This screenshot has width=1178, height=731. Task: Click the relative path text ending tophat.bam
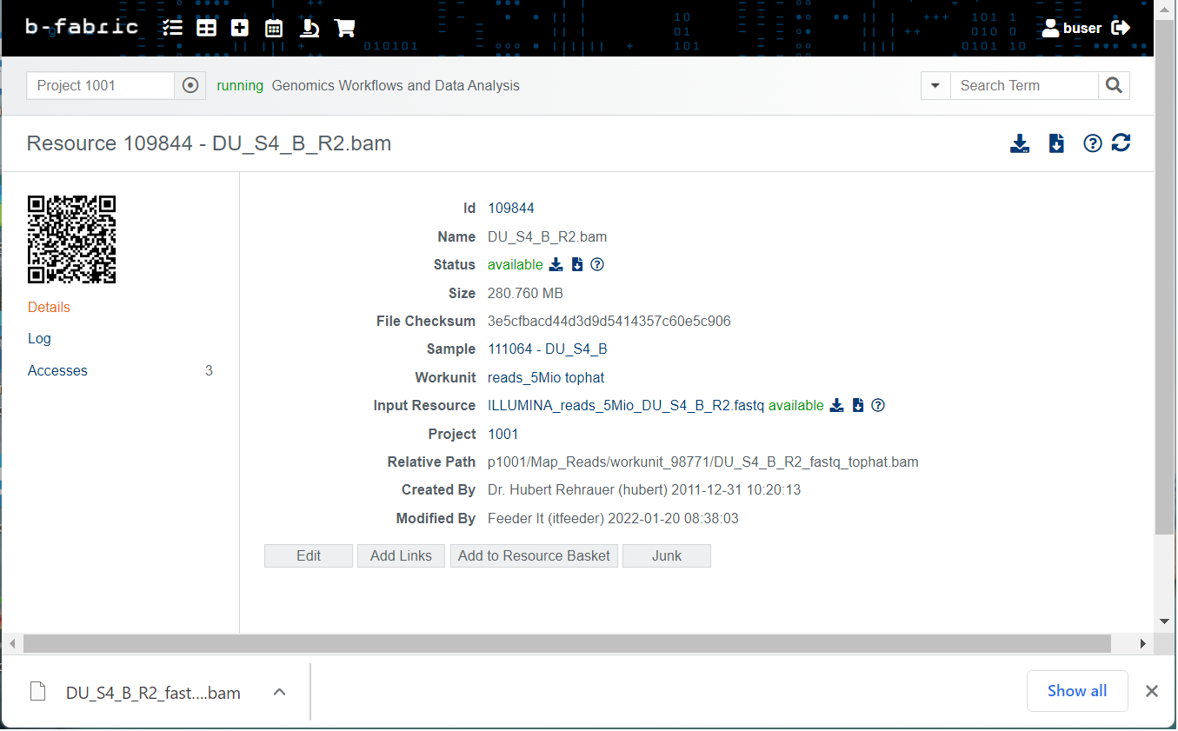pos(703,462)
